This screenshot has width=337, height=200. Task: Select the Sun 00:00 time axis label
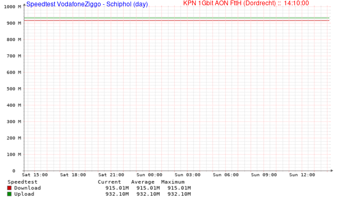[x=150, y=175]
